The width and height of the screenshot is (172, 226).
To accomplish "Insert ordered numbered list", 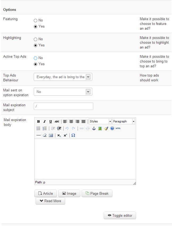I will point(45,128).
